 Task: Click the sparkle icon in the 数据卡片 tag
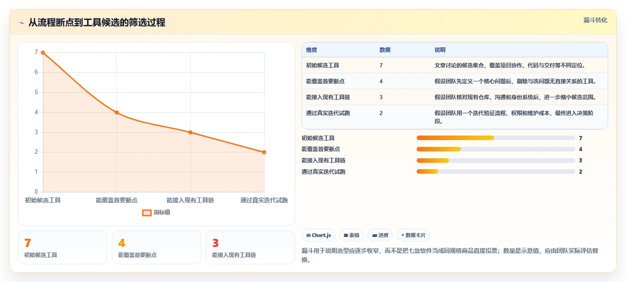click(403, 236)
